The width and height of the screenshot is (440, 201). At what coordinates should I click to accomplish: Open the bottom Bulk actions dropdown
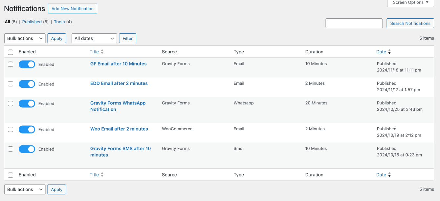coord(25,190)
